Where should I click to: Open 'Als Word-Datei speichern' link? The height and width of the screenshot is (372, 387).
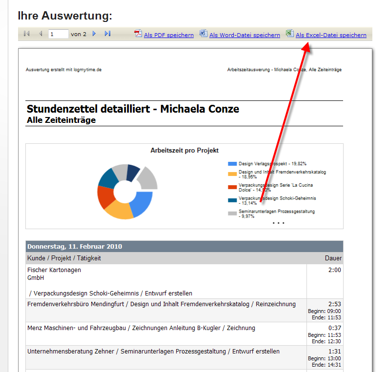click(244, 35)
